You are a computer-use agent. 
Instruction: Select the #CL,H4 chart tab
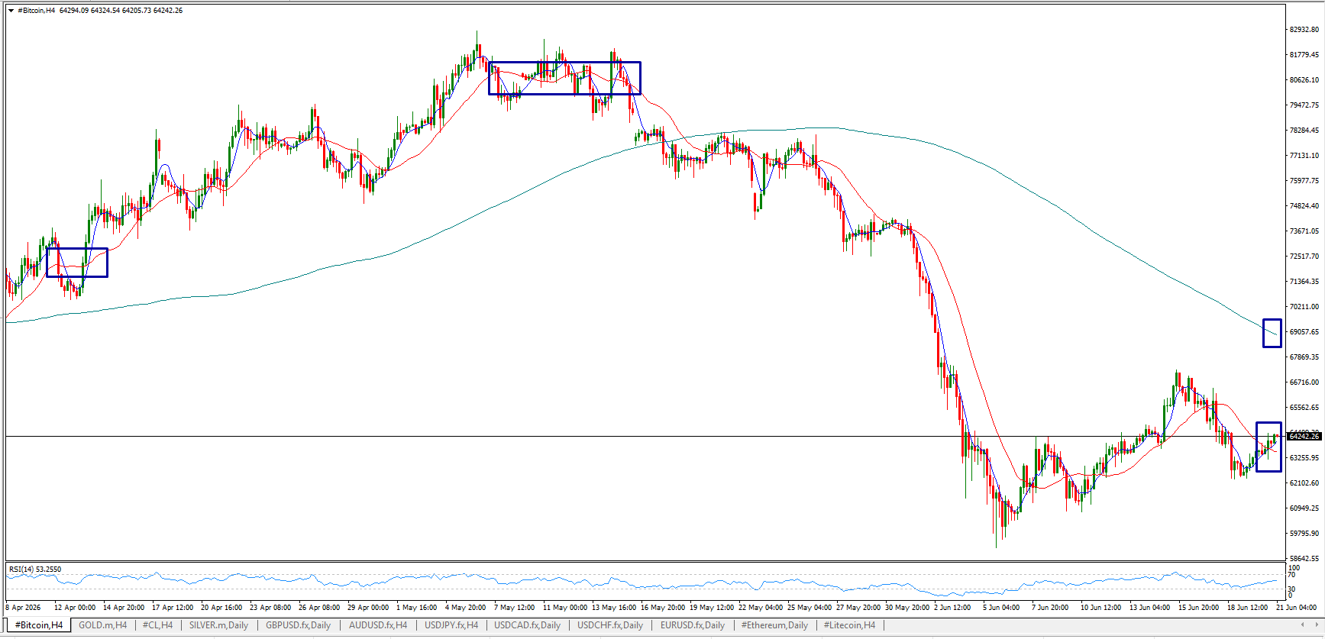[157, 625]
